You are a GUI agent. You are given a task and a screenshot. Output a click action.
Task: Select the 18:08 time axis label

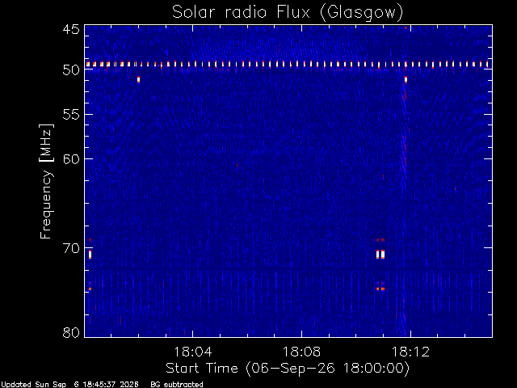pos(301,352)
